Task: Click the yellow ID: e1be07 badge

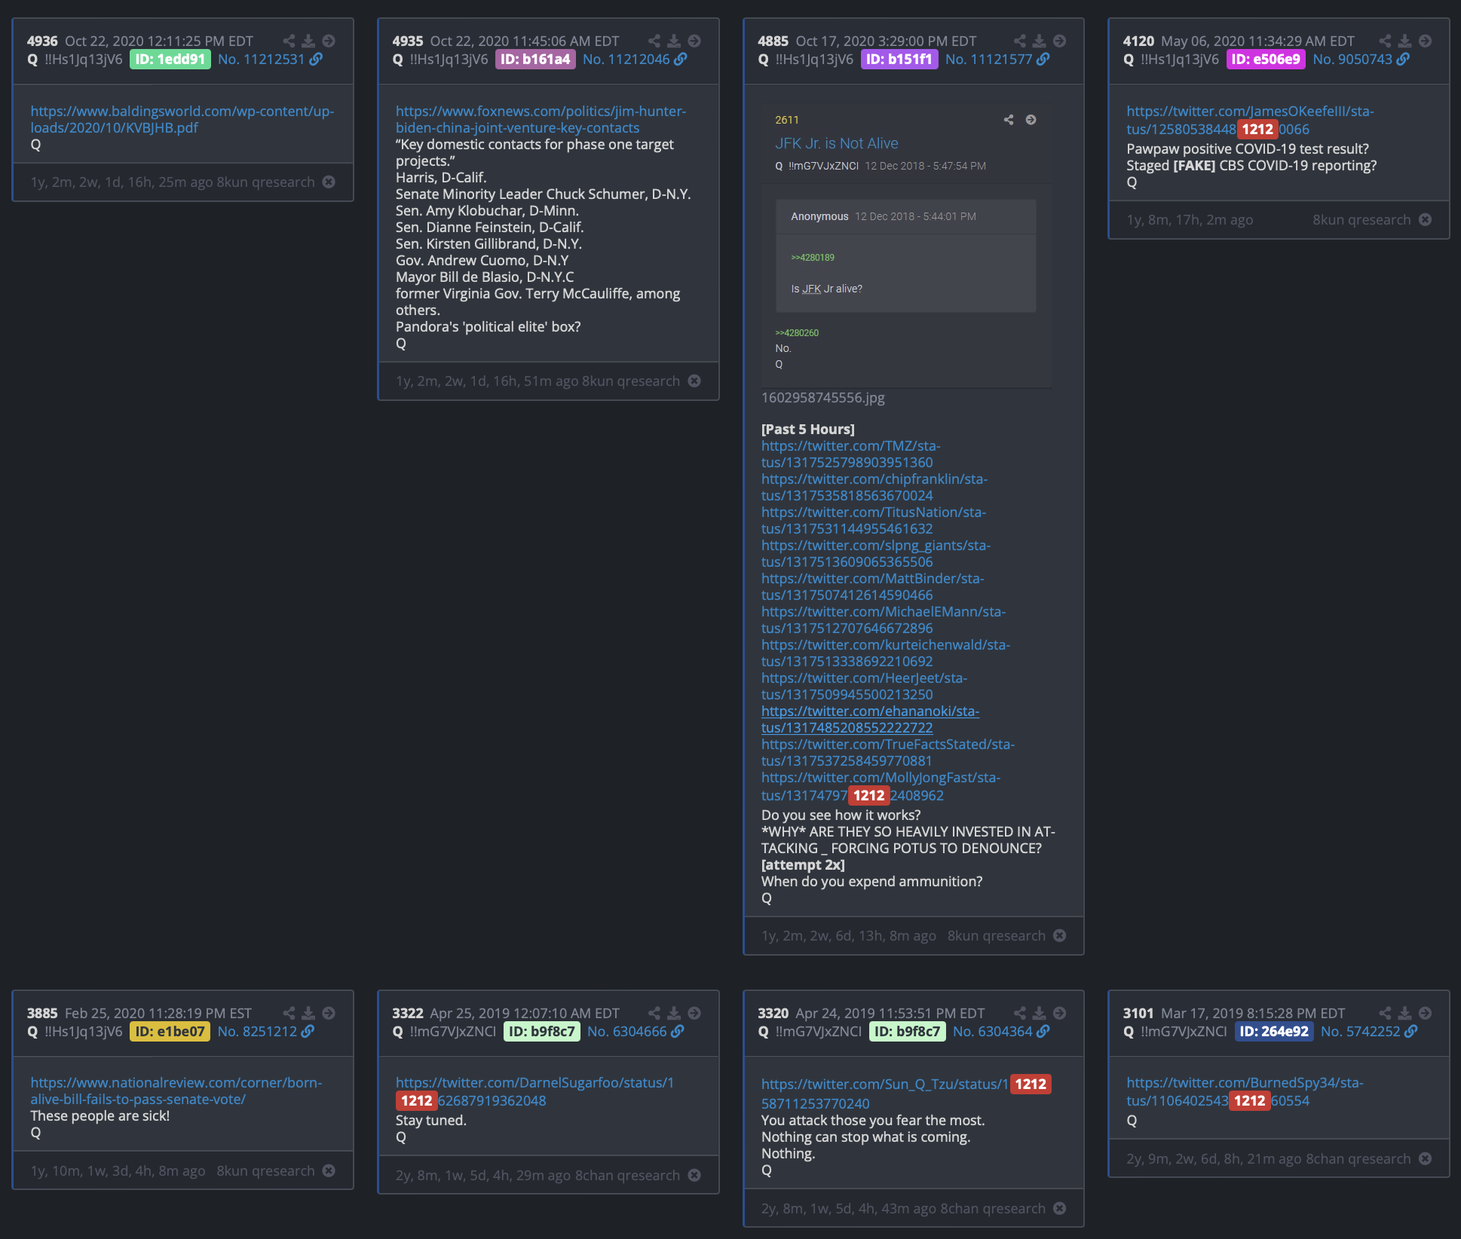Action: (x=170, y=1031)
